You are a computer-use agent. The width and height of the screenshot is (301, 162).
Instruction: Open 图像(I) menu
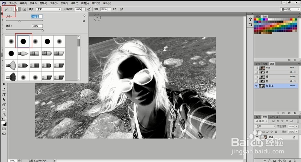[33, 3]
